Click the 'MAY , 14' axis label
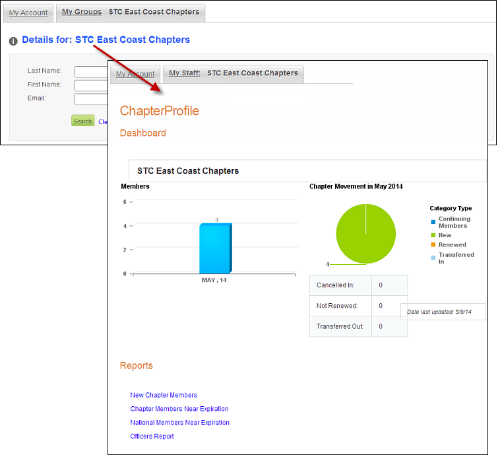Image resolution: width=500 pixels, height=459 pixels. pyautogui.click(x=214, y=280)
